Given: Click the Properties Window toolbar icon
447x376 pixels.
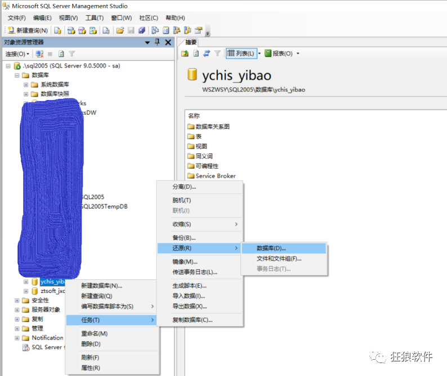Looking at the screenshot, I should click(x=198, y=30).
